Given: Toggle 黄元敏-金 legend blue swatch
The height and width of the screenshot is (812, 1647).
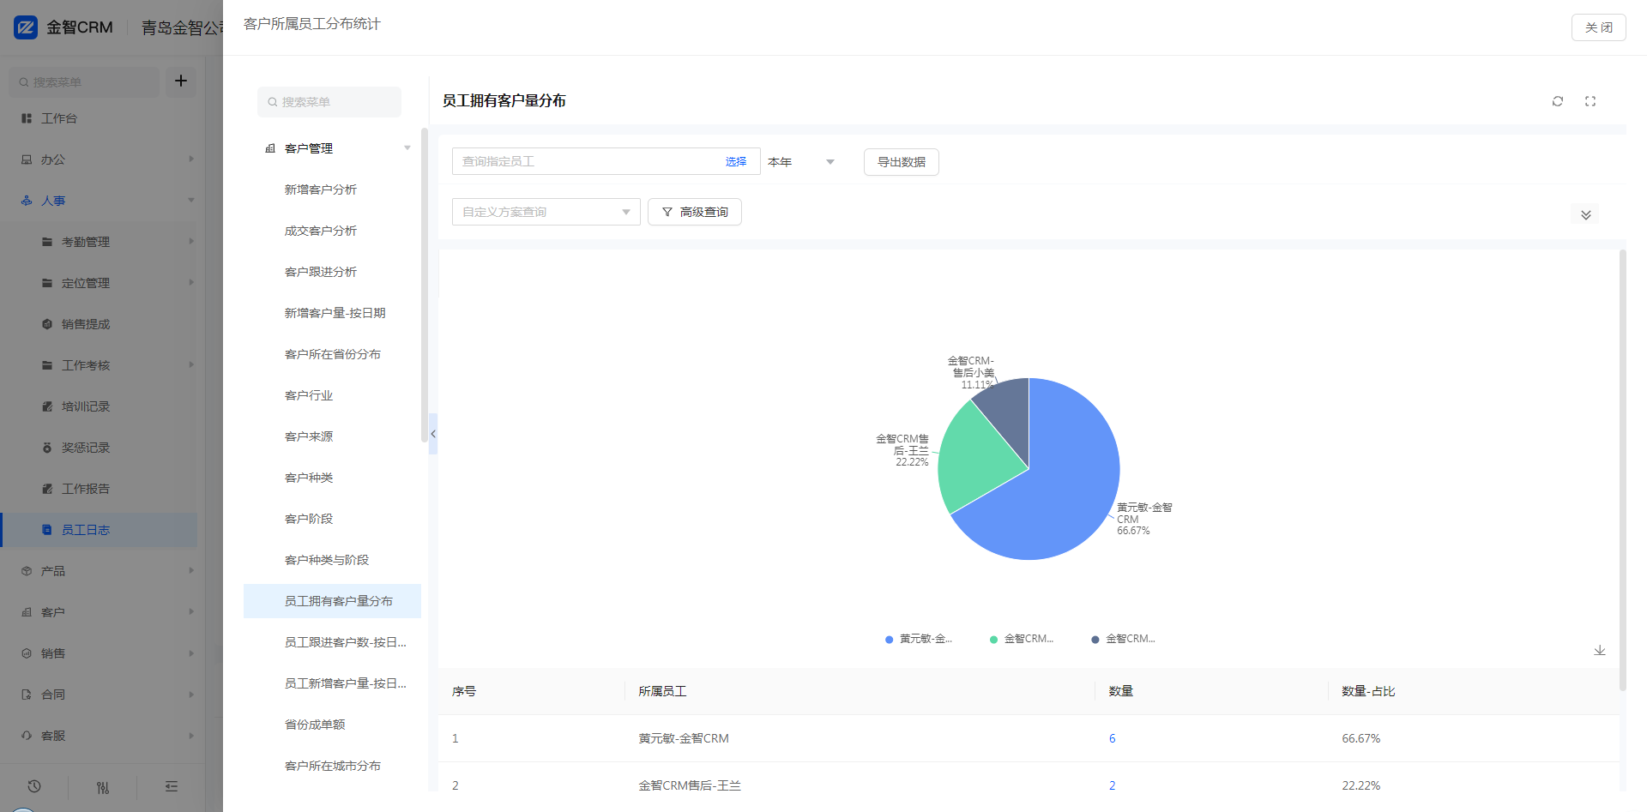Looking at the screenshot, I should 890,640.
